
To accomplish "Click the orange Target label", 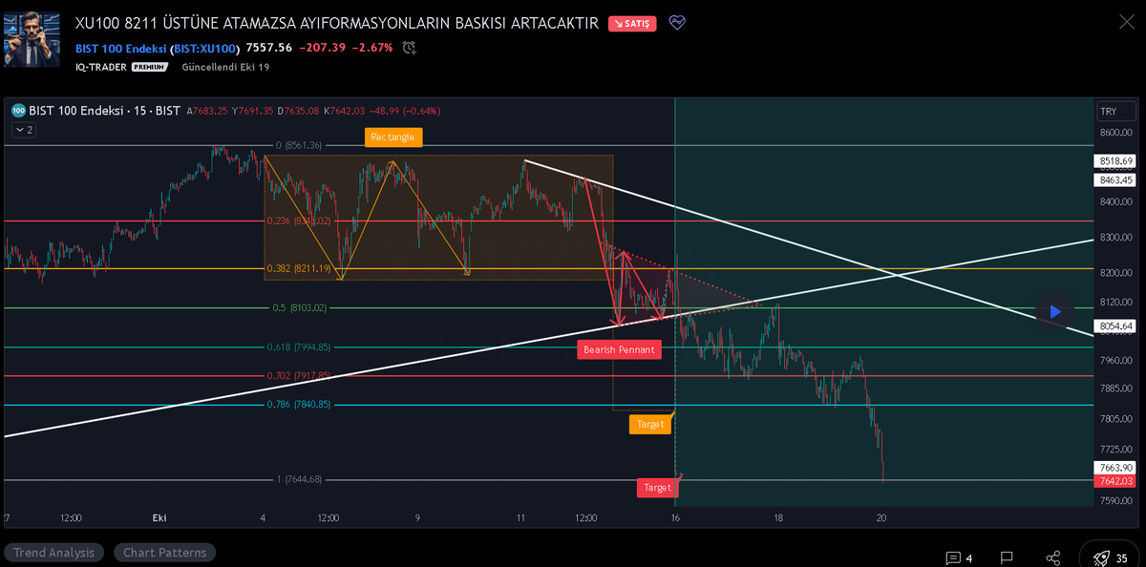I will tap(650, 424).
